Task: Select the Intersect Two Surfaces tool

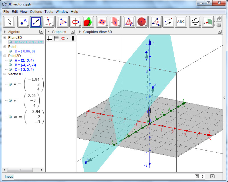Action: pyautogui.click(x=88, y=22)
